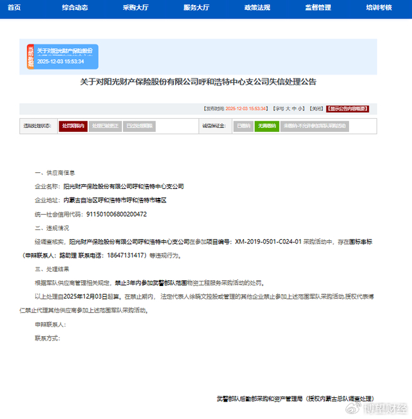This screenshot has width=412, height=419.
Task: Click the red publish time 2025-12-03 15:53:34
Action: tap(246, 109)
